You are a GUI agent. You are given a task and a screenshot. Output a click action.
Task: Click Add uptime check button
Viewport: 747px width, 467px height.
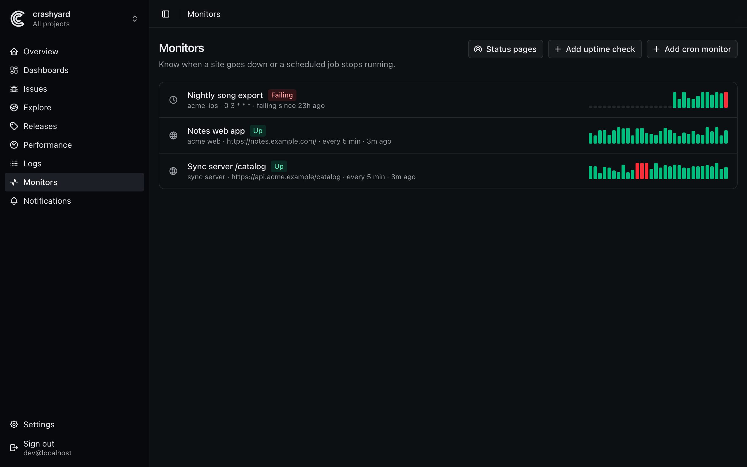[x=595, y=49]
